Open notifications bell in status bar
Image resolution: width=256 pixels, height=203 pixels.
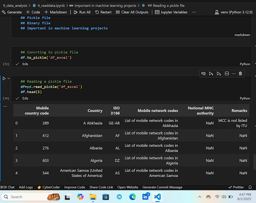(250, 187)
